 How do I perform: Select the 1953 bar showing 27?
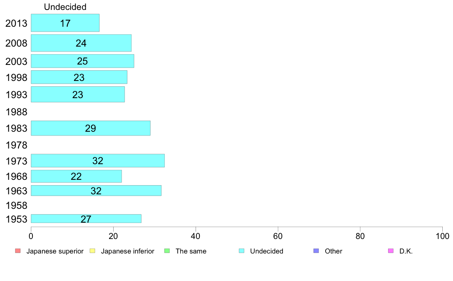[x=86, y=219]
